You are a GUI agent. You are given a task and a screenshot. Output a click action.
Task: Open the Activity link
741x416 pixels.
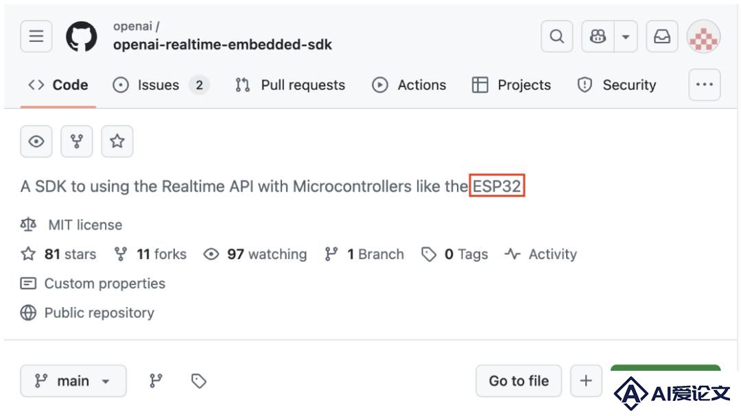coord(541,254)
